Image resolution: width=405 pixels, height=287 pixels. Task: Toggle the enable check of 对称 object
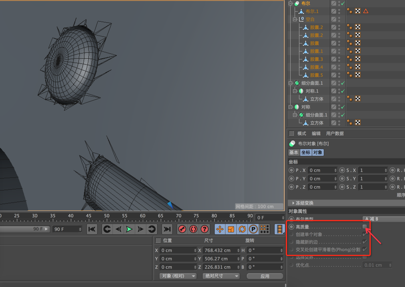(x=343, y=107)
